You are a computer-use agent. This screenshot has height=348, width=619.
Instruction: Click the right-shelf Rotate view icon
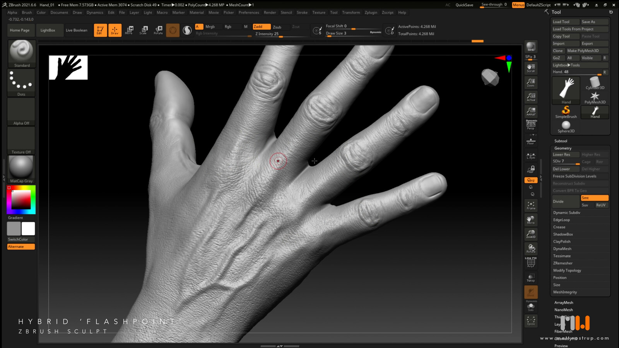[x=531, y=249]
